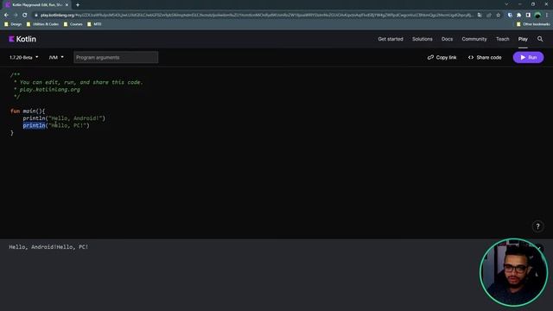The width and height of the screenshot is (553, 311).
Task: Close the Kotlin Playground browser tab
Action: click(x=67, y=5)
